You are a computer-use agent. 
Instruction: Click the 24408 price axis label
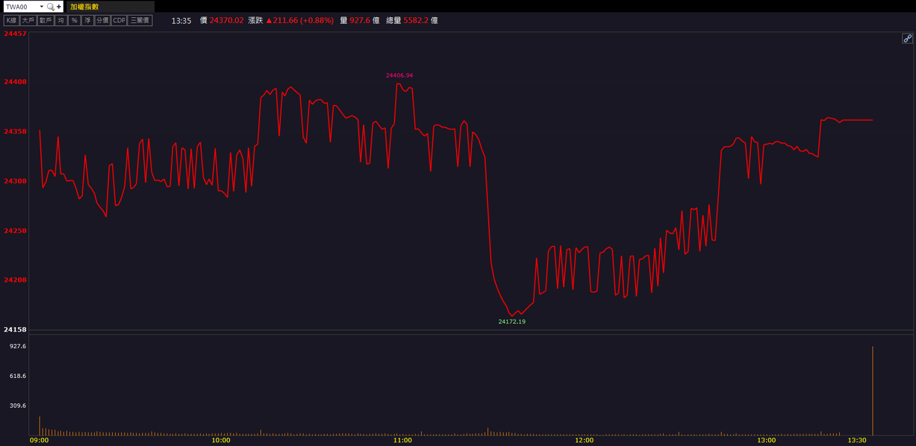(15, 82)
